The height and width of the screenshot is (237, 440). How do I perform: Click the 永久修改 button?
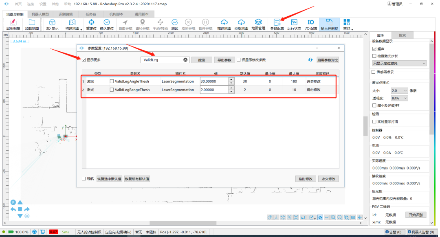pyautogui.click(x=328, y=179)
